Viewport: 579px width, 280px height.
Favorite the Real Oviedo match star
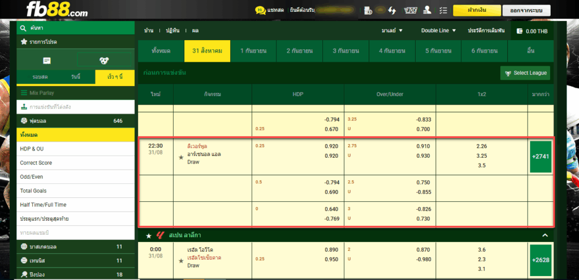(x=181, y=261)
